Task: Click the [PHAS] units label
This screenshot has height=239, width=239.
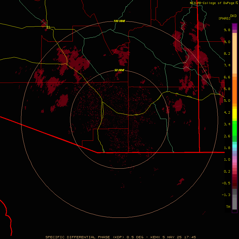Action: tap(224, 18)
